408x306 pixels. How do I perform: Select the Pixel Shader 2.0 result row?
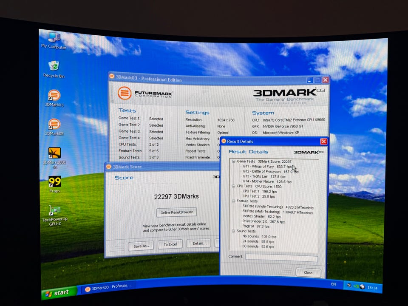coord(263,221)
